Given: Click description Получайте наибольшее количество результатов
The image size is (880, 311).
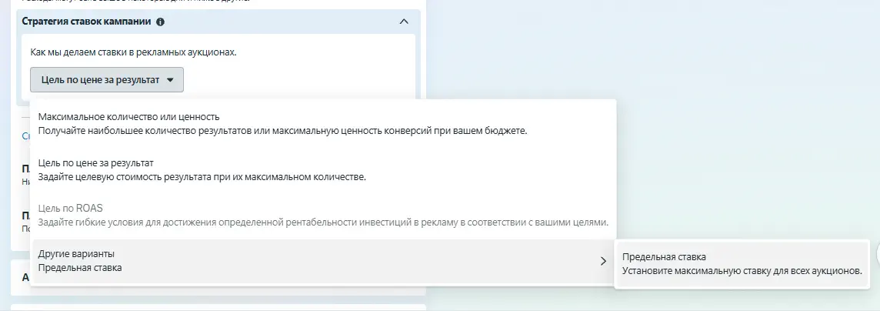Looking at the screenshot, I should tap(283, 132).
